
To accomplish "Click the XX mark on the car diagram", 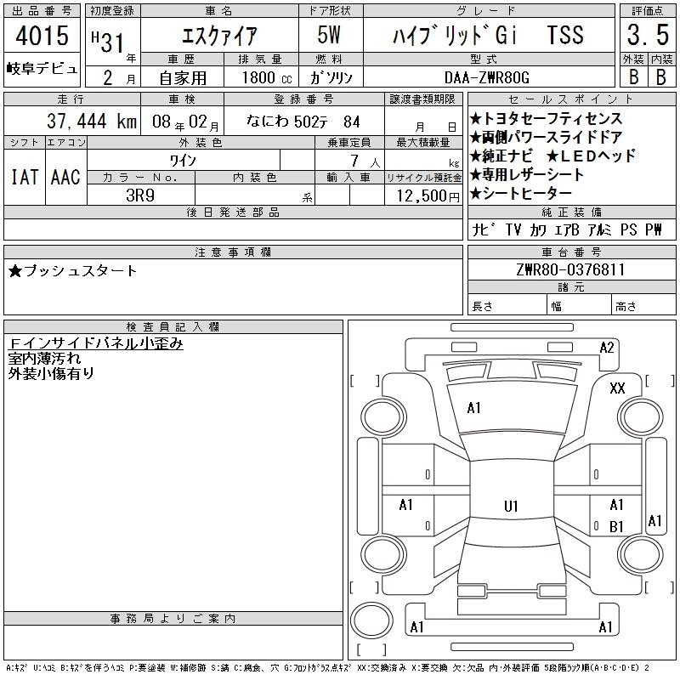I will [x=618, y=388].
